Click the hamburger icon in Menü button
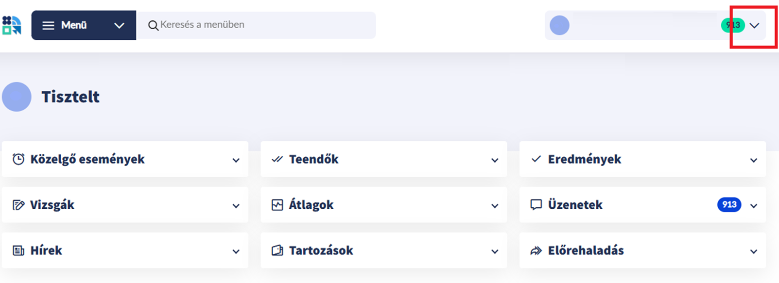The width and height of the screenshot is (779, 283). point(48,25)
